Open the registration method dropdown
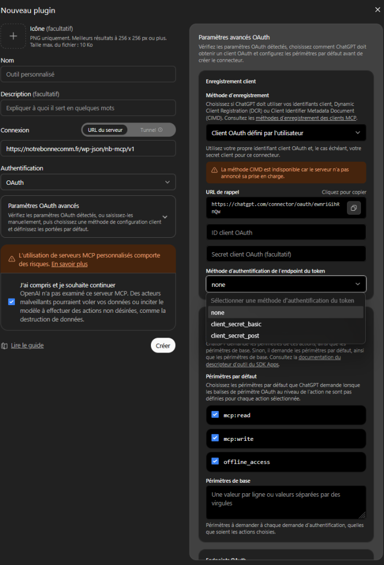Image resolution: width=384 pixels, height=565 pixels. coord(286,133)
